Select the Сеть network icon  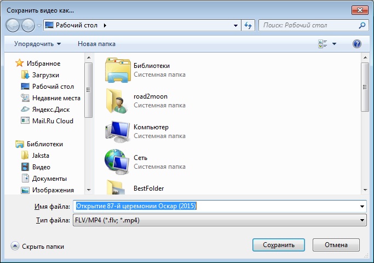[116, 162]
